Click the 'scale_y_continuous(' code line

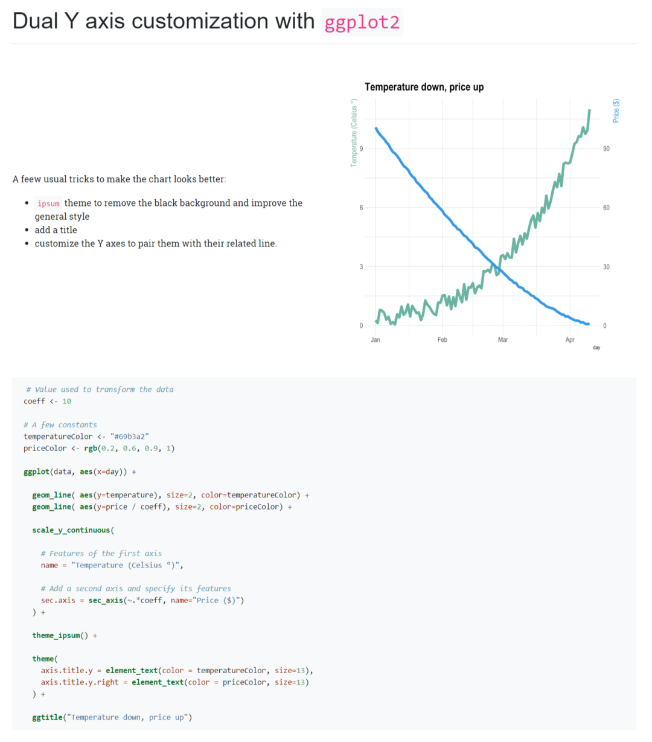73,530
